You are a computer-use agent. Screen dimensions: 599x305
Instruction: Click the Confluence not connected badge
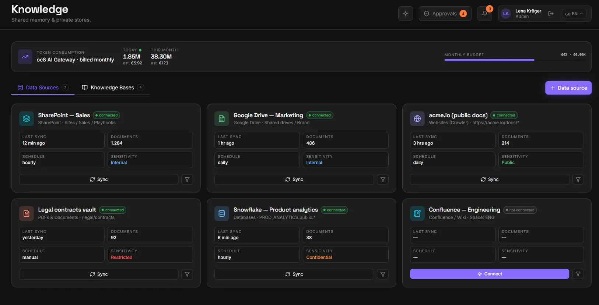pyautogui.click(x=520, y=210)
